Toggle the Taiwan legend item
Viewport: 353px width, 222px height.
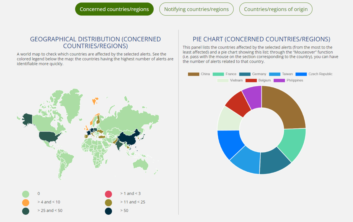tap(281, 74)
